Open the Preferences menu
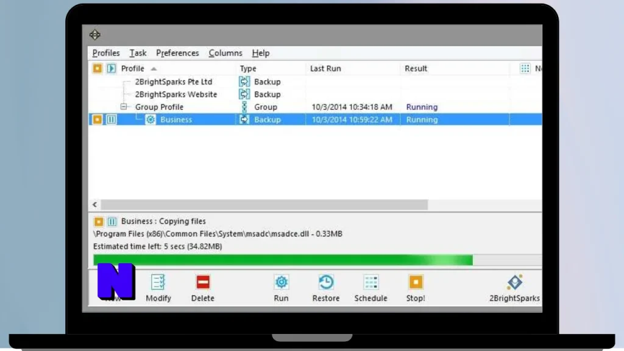 pyautogui.click(x=177, y=53)
